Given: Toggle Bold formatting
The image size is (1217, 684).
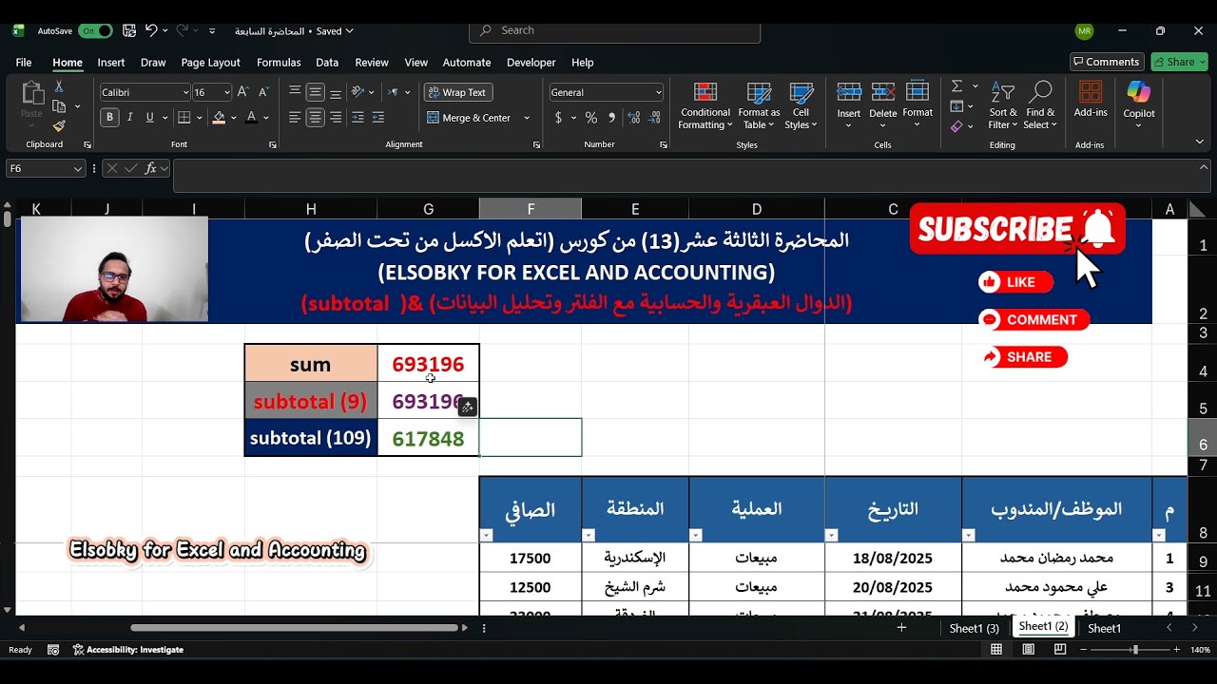Looking at the screenshot, I should [110, 118].
